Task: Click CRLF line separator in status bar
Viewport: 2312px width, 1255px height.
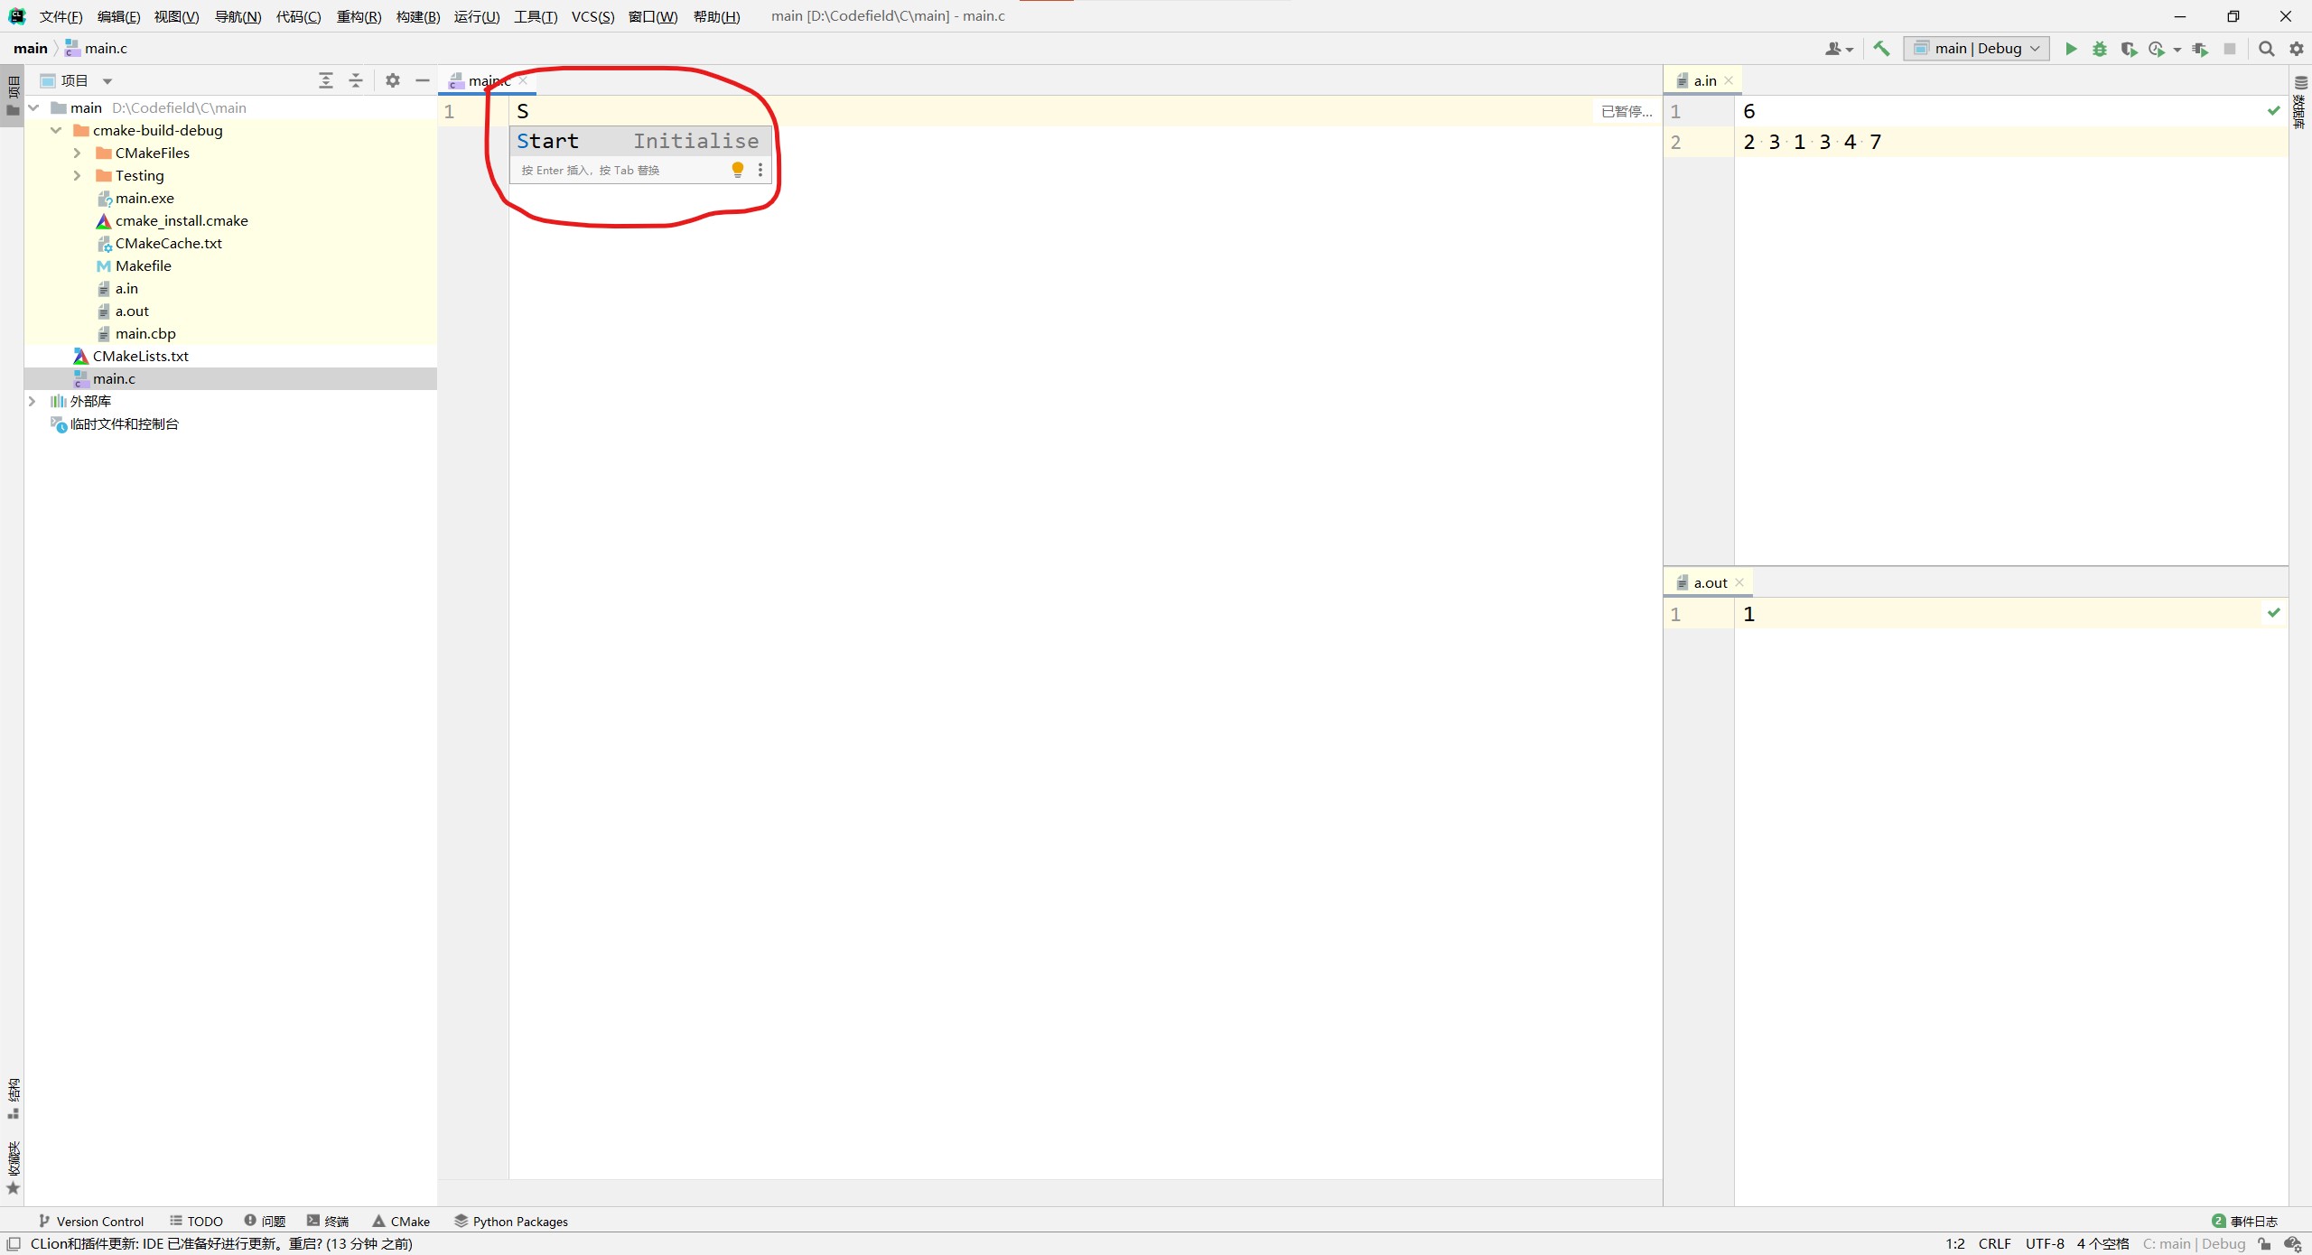Action: click(1994, 1243)
